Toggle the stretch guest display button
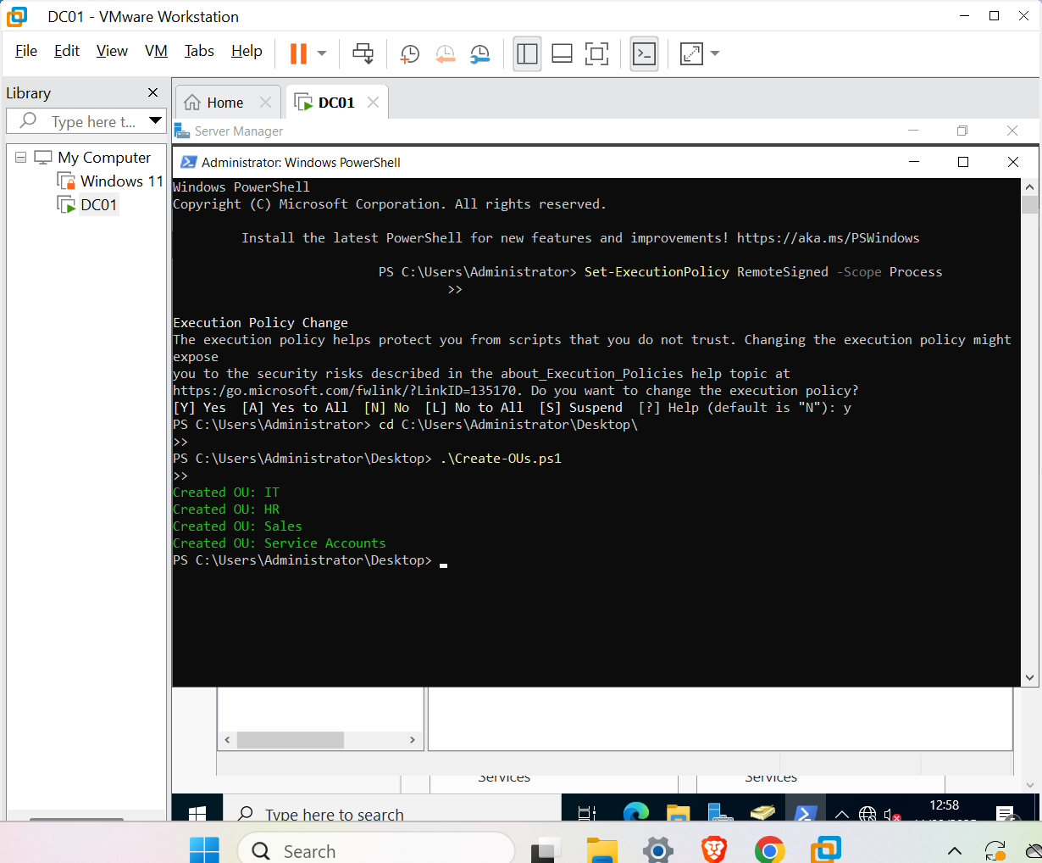1042x863 pixels. point(691,54)
